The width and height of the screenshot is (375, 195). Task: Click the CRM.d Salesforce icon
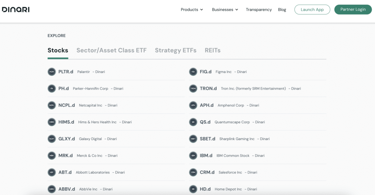click(193, 172)
